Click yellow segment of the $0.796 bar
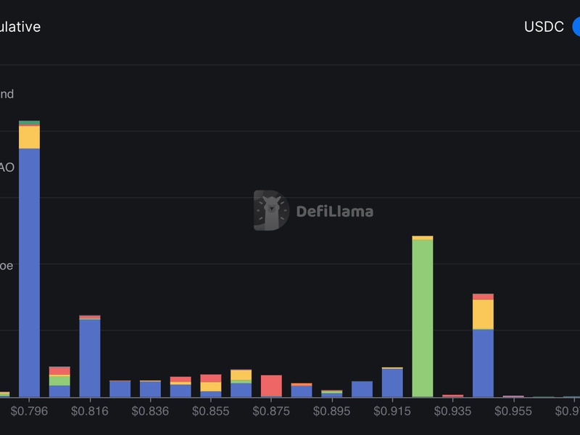This screenshot has width=580, height=435. 29,137
